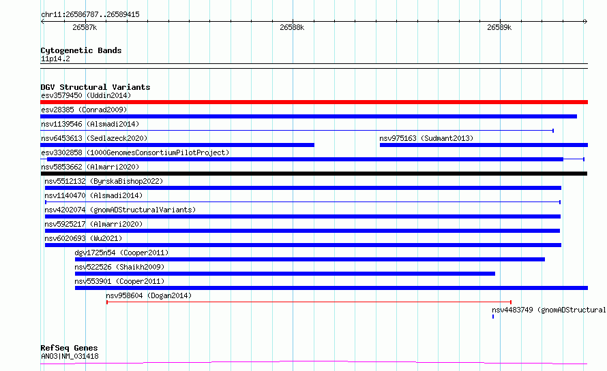The width and height of the screenshot is (607, 371).
Task: Open nsv553901 (Cooper2011) label
Action: [119, 281]
